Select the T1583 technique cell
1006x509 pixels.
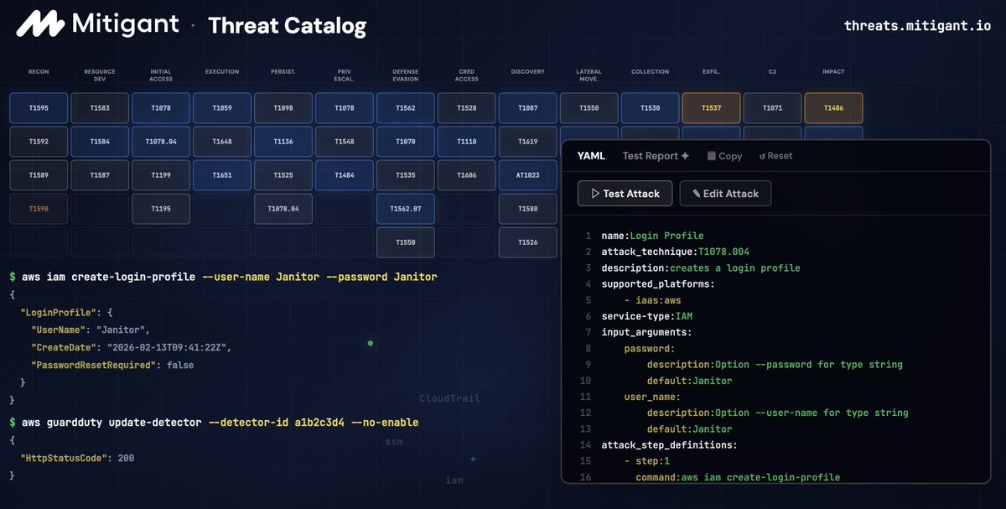point(100,108)
